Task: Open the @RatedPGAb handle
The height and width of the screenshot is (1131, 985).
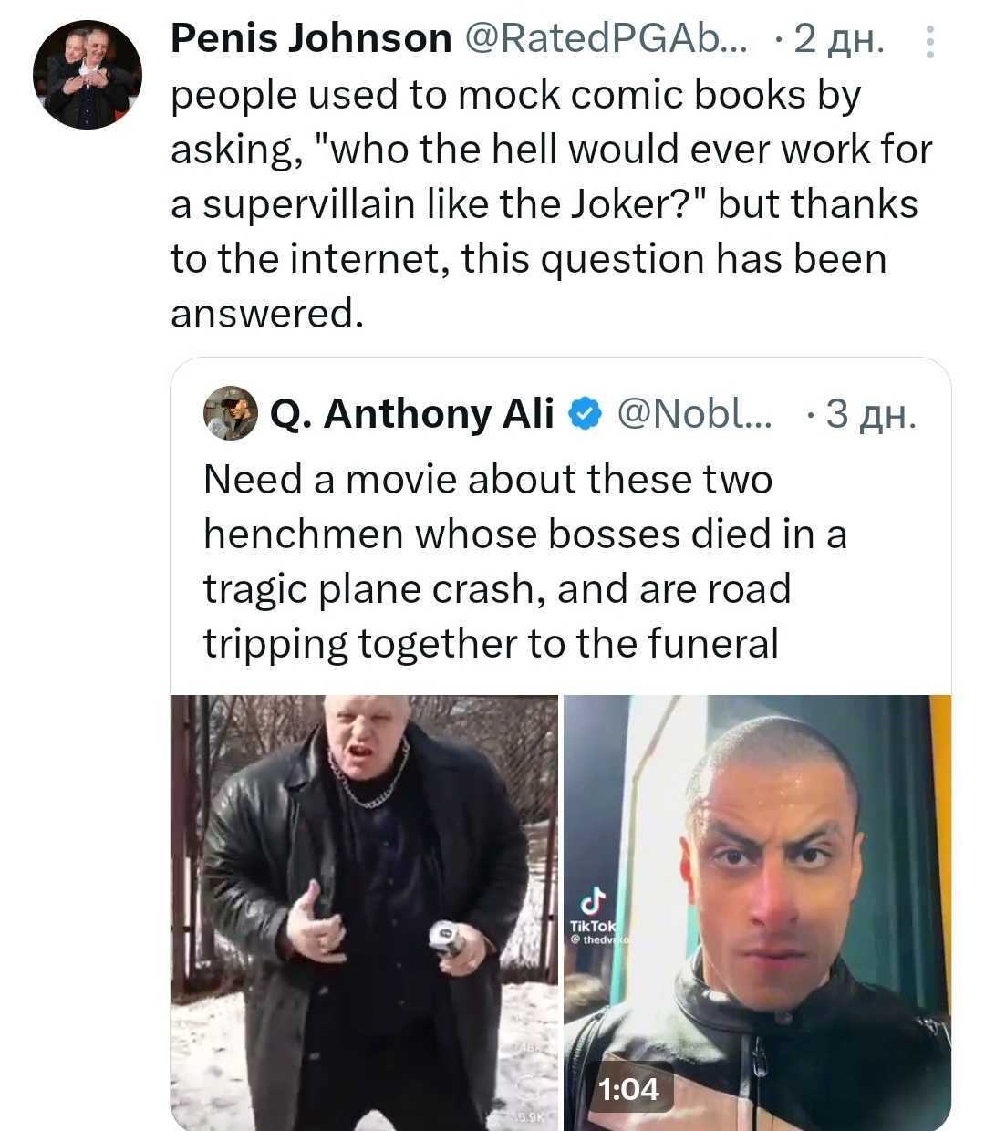Action: click(605, 38)
